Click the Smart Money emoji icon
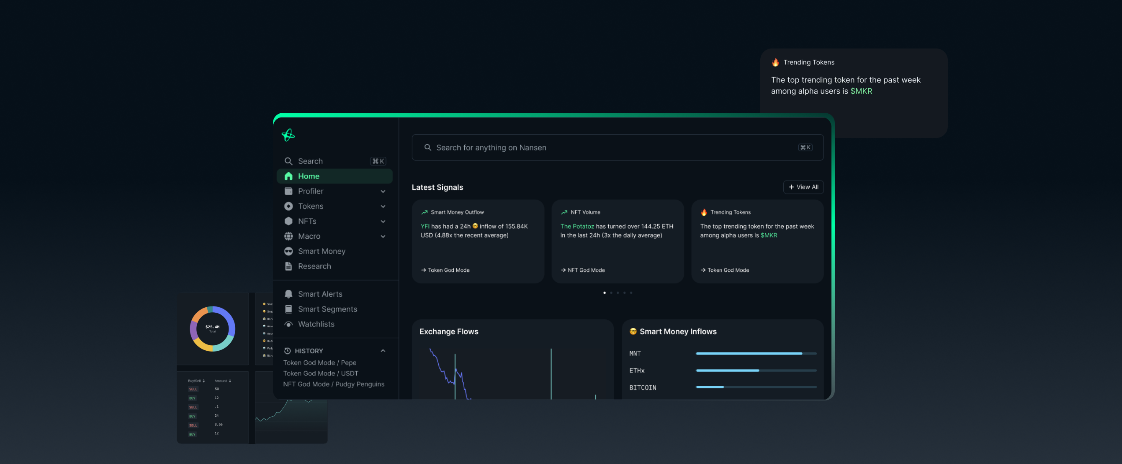The height and width of the screenshot is (464, 1122). click(x=289, y=251)
